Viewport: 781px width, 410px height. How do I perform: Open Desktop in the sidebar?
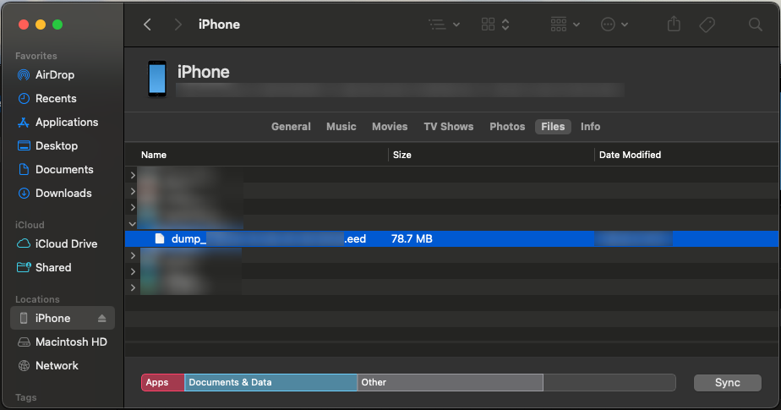(x=56, y=145)
